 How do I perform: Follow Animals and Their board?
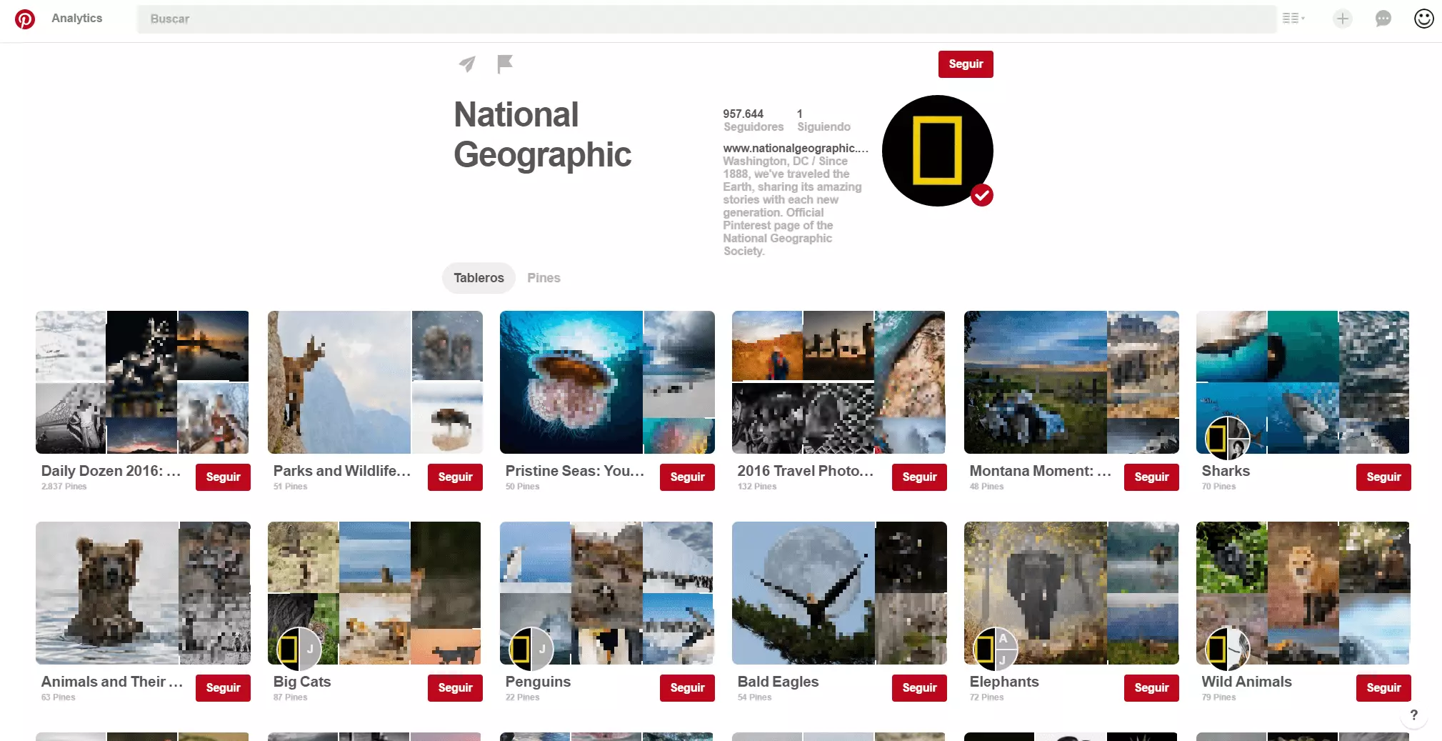coord(223,688)
